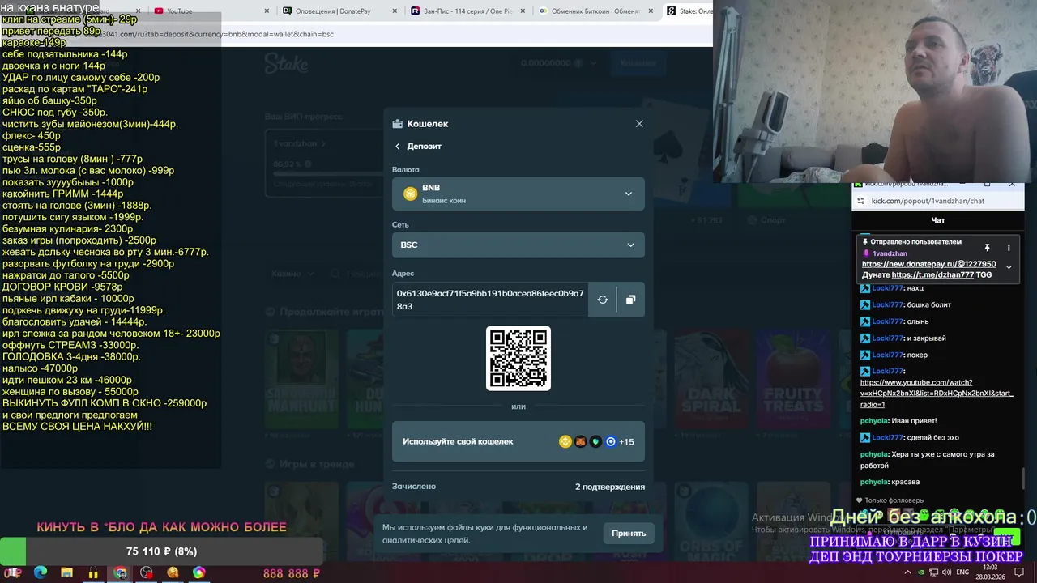
Task: Copy the deposit address
Action: (x=630, y=300)
